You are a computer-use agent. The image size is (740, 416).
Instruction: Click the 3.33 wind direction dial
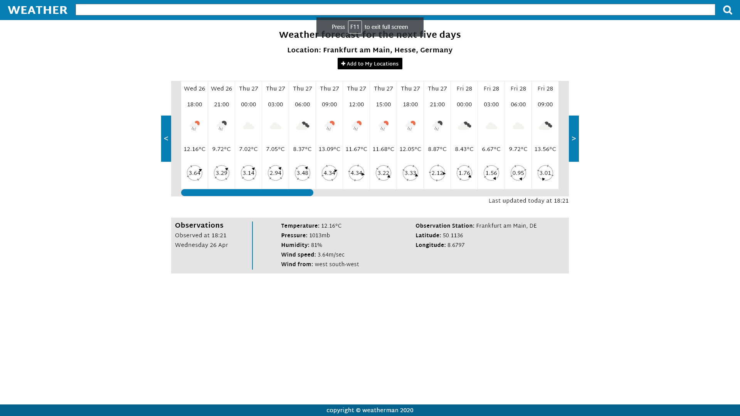click(x=410, y=173)
